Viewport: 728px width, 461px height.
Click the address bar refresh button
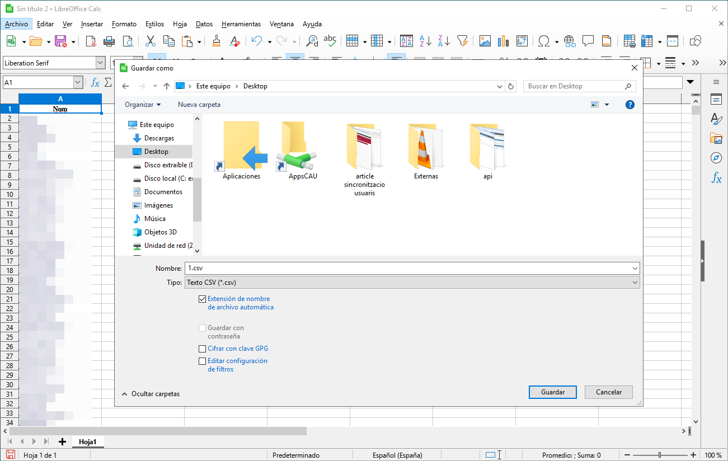(511, 86)
